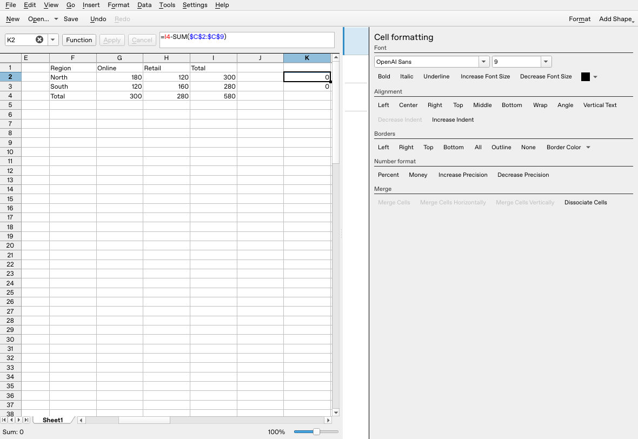Screen dimensions: 638x439
Task: Open the dropdown arrow beside Open...
Action: click(56, 19)
